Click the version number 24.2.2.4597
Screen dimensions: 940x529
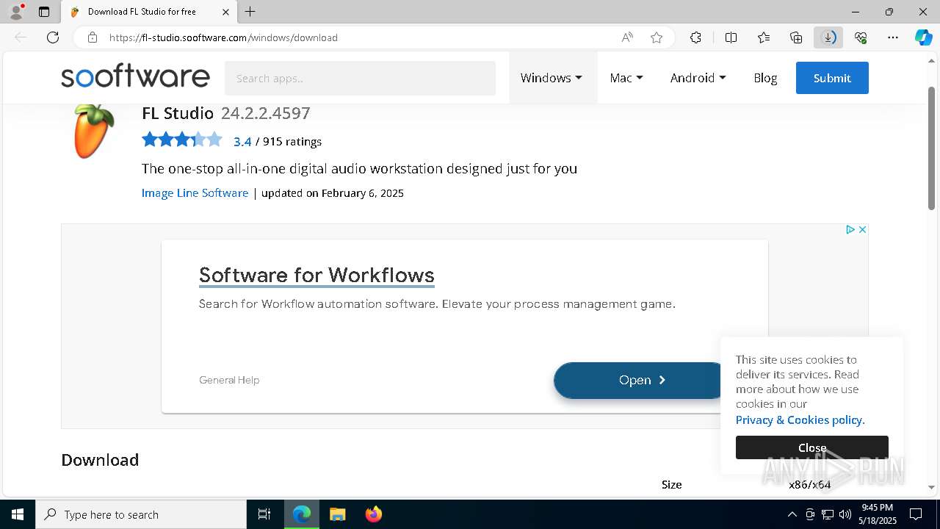[266, 113]
